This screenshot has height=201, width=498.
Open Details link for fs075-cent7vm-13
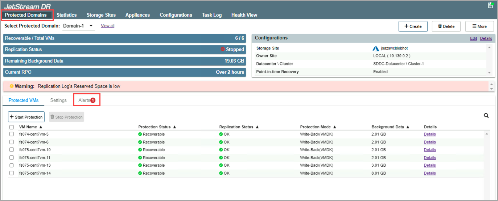tap(429, 165)
